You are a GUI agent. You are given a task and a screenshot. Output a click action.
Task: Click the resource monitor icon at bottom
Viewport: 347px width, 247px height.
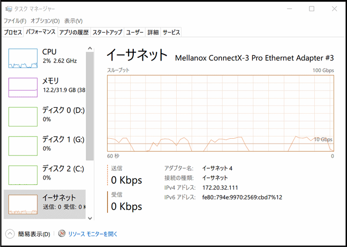62,234
